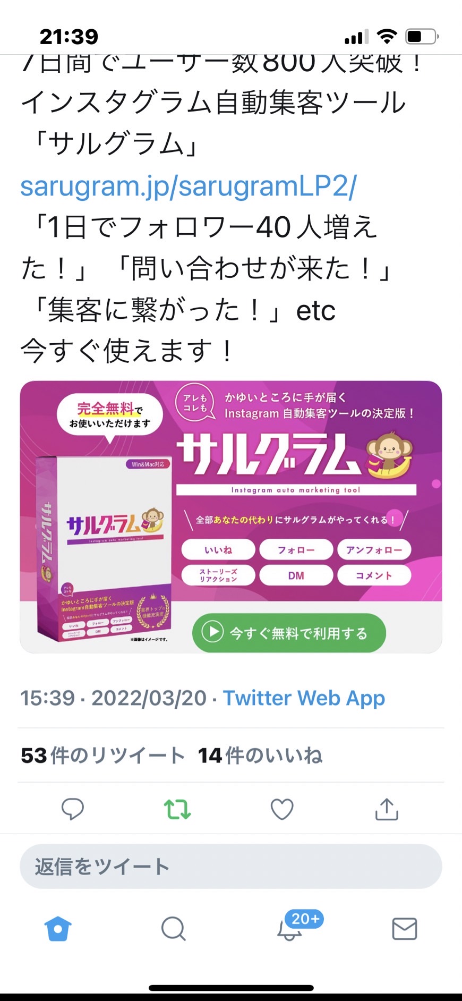Toggle the green retweet icon
462x1001 pixels.
point(177,809)
